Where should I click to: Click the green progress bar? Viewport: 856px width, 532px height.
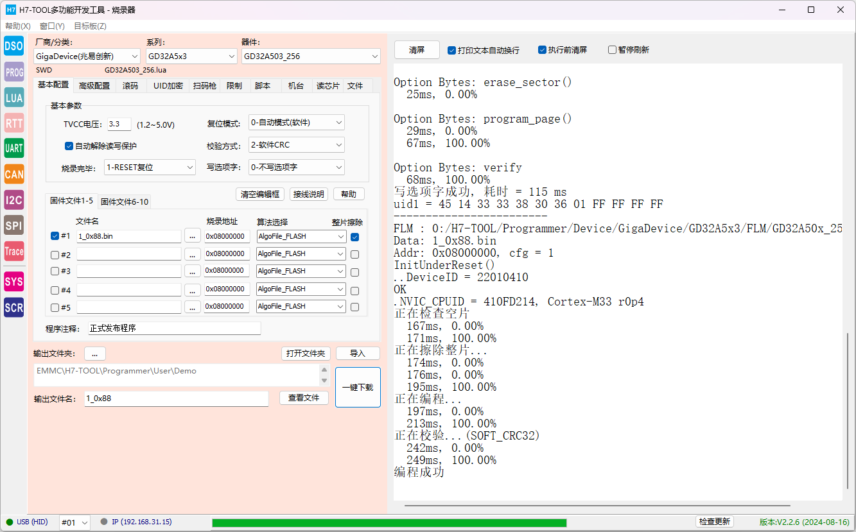(x=389, y=522)
